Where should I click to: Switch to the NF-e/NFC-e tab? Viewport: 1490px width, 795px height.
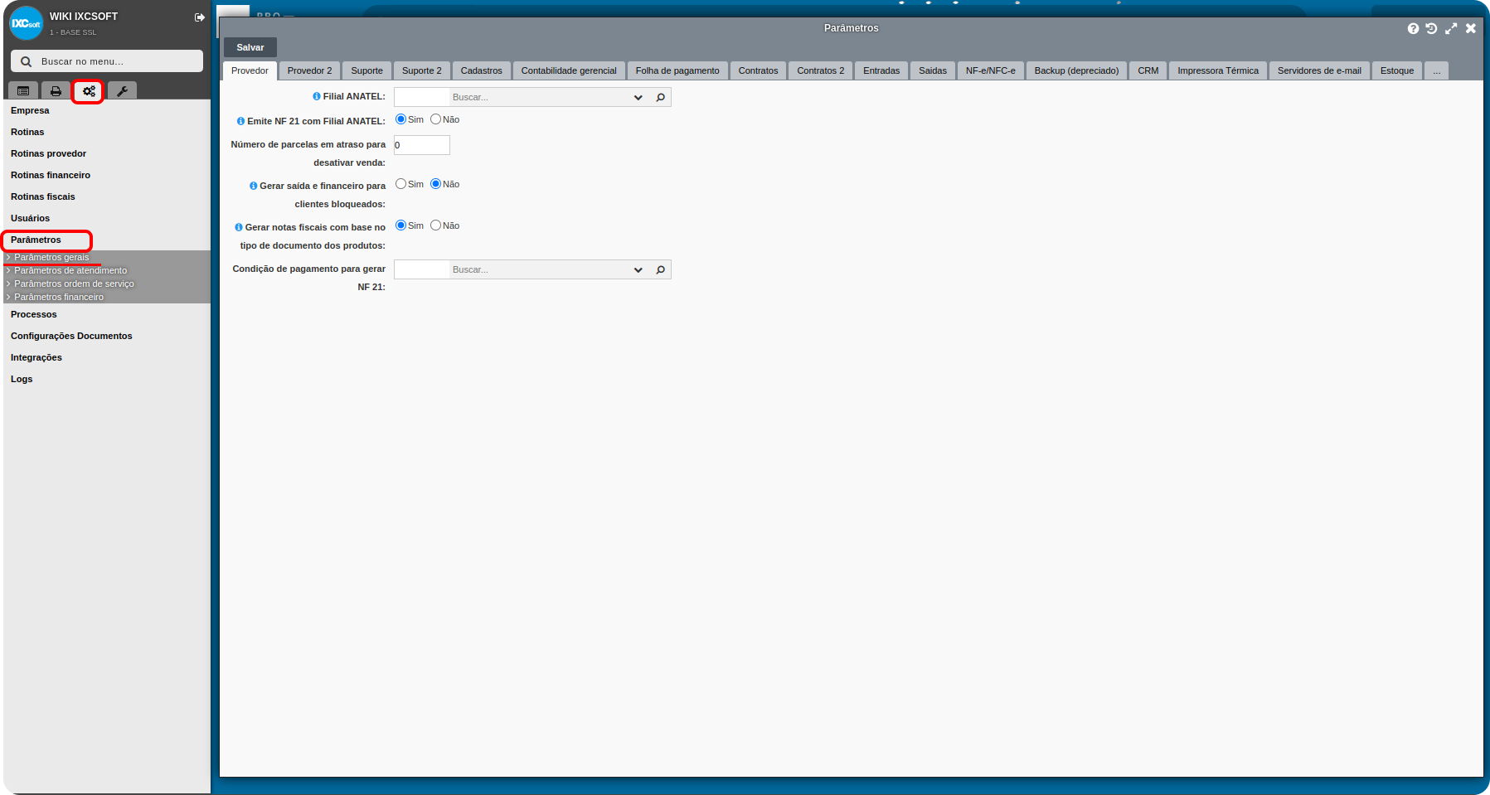coord(990,70)
